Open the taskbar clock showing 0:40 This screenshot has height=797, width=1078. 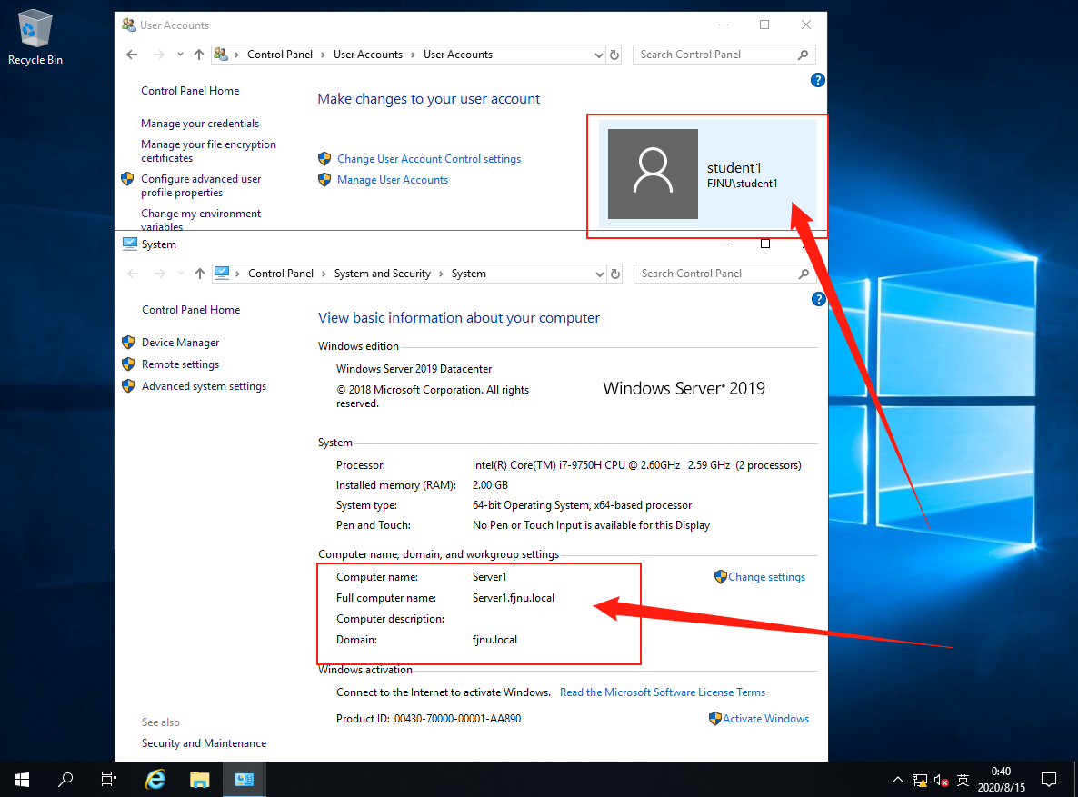[x=1001, y=779]
